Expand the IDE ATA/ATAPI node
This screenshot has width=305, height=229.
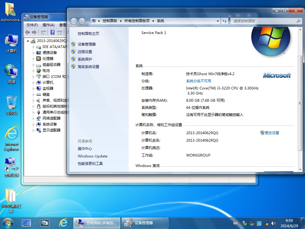(x=33, y=47)
